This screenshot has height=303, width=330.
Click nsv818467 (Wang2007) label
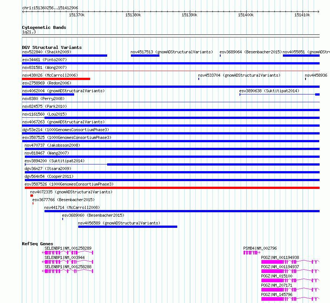click(x=47, y=153)
